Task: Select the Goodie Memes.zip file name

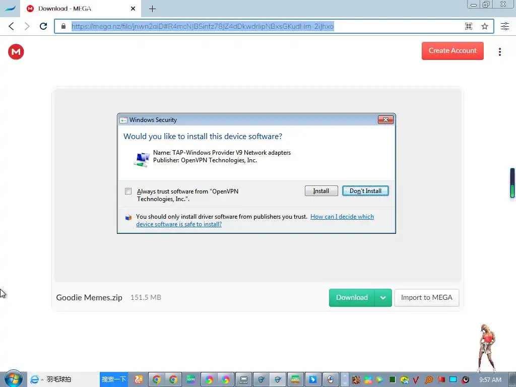Action: pyautogui.click(x=89, y=297)
